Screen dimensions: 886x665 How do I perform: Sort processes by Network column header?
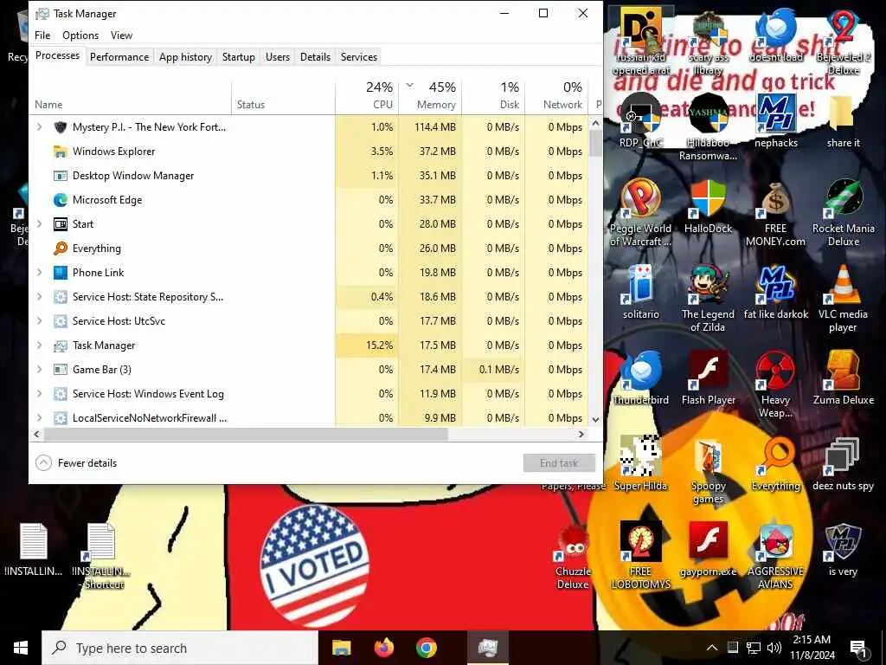[556, 96]
